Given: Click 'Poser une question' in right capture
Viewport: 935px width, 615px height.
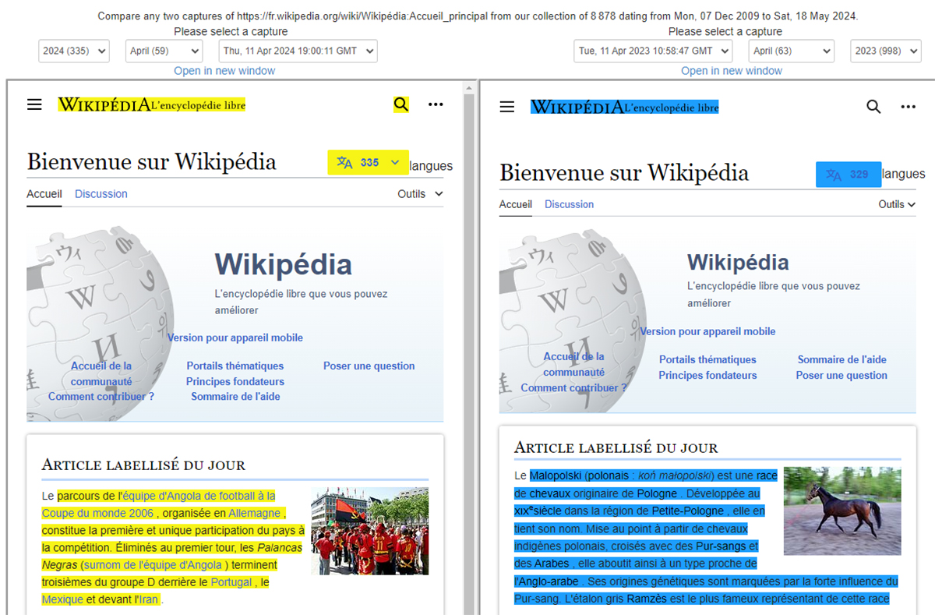Looking at the screenshot, I should coord(841,375).
